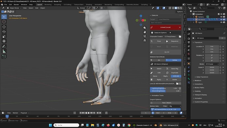
Task: Activate the Measure tool
Action: pyautogui.click(x=4, y=51)
